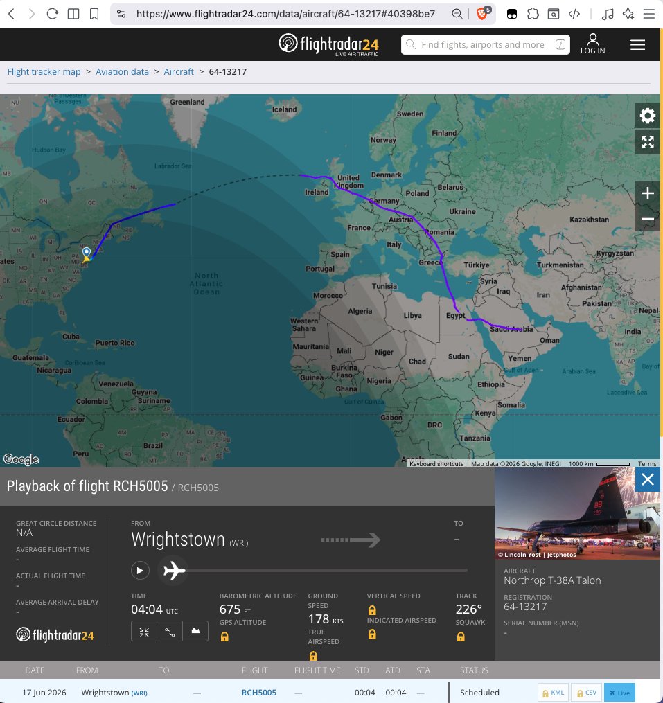Close the flight playback panel

(x=647, y=479)
